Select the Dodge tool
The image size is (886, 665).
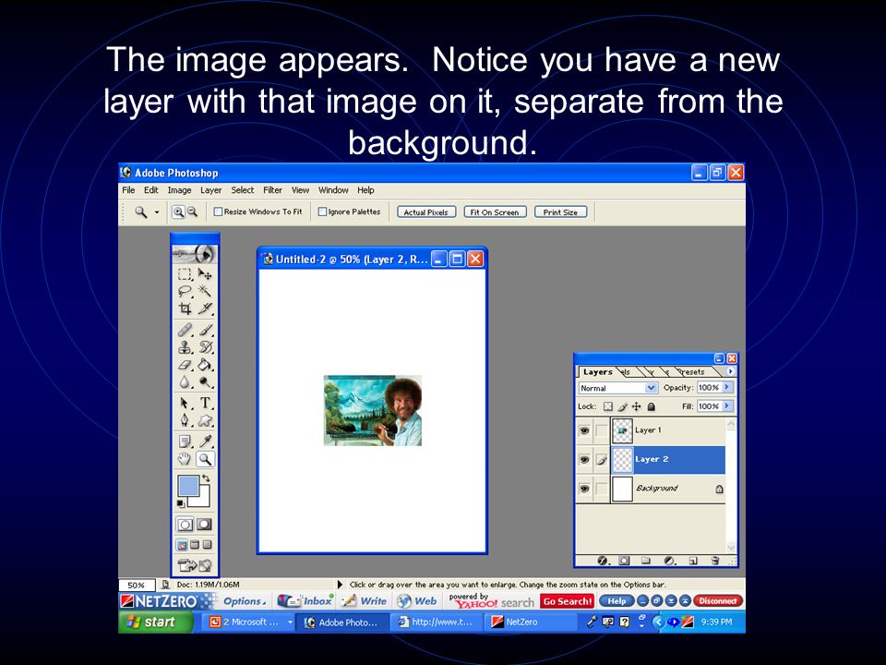pyautogui.click(x=205, y=382)
